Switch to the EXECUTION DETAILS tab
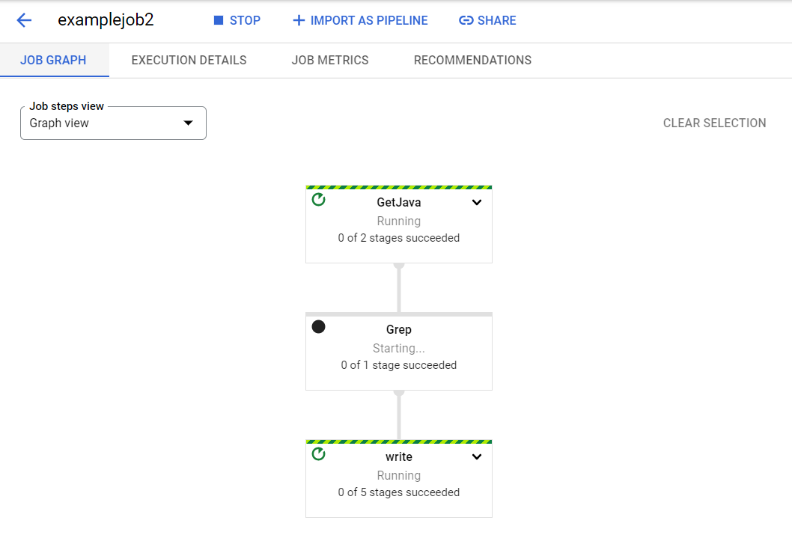 tap(189, 60)
